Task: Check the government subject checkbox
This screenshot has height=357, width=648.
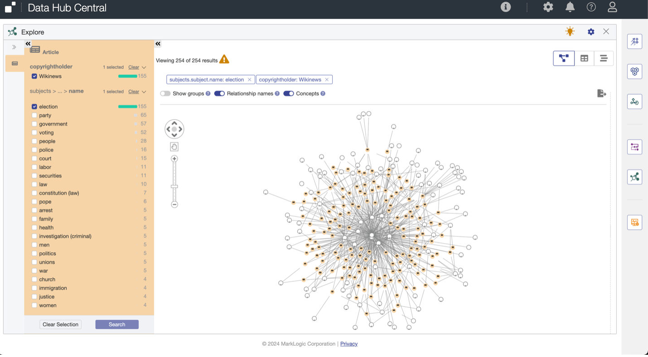Action: tap(34, 124)
